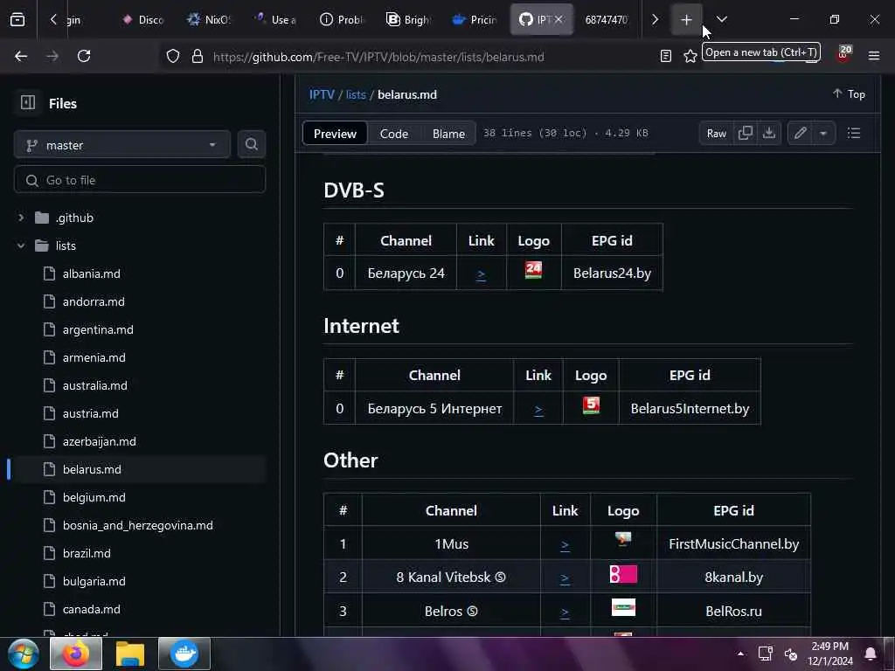List all tabs dropdown
The height and width of the screenshot is (671, 895).
722,19
